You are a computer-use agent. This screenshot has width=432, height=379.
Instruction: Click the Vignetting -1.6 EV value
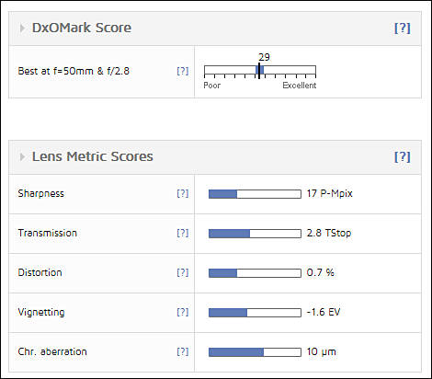[324, 312]
